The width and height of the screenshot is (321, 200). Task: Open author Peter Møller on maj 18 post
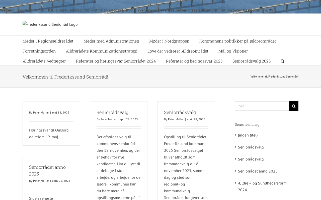click(x=41, y=112)
